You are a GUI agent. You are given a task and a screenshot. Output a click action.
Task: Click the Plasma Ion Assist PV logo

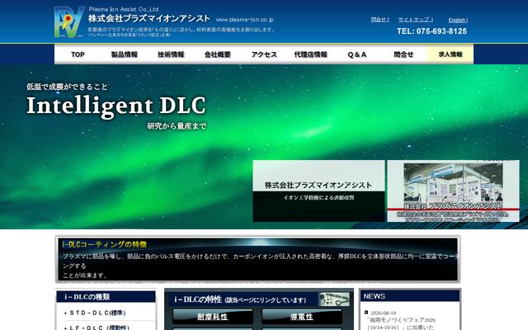click(69, 22)
